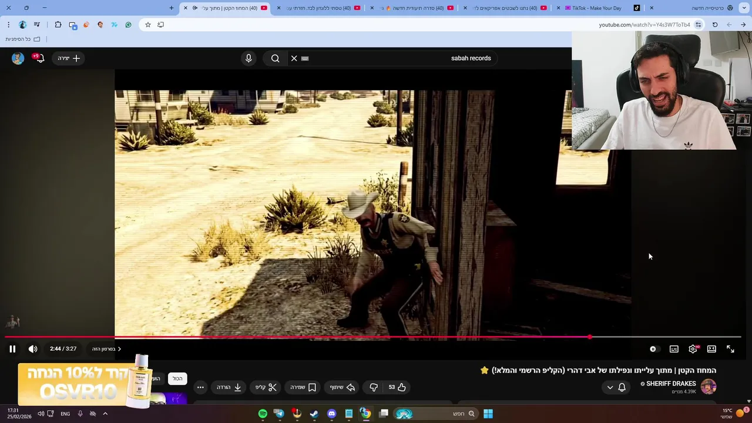Open Spotify from the taskbar
The image size is (752, 423).
click(263, 414)
